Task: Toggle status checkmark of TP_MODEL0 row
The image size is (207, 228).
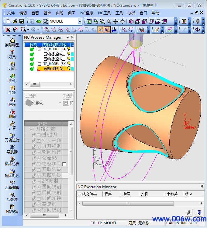Action: [x=32, y=49]
